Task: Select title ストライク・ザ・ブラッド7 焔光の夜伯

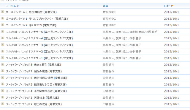Action: [x=27, y=71]
